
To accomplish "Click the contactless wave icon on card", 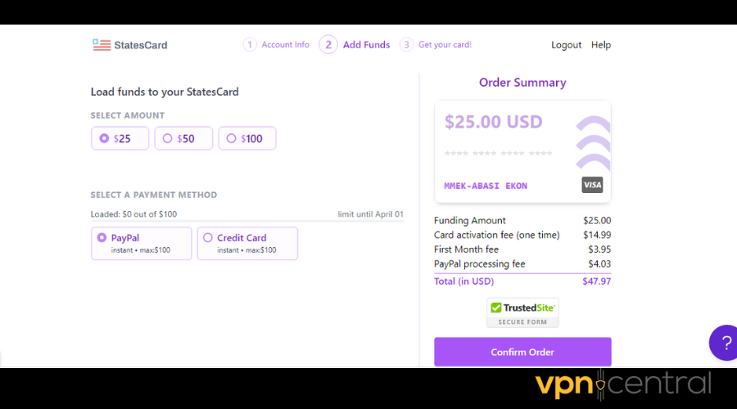I will (x=593, y=142).
